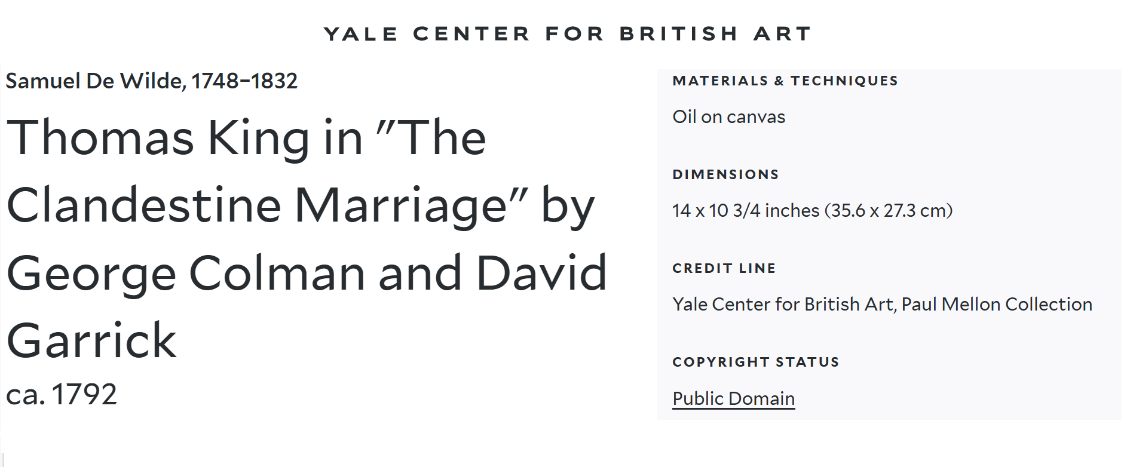Click the artist life dates 1748–1832
Viewport: 1130px width, 467px height.
(x=244, y=81)
